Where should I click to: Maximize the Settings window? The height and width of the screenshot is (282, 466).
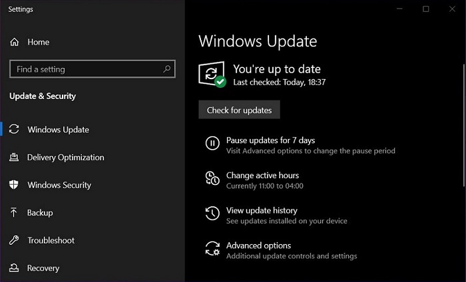(426, 9)
